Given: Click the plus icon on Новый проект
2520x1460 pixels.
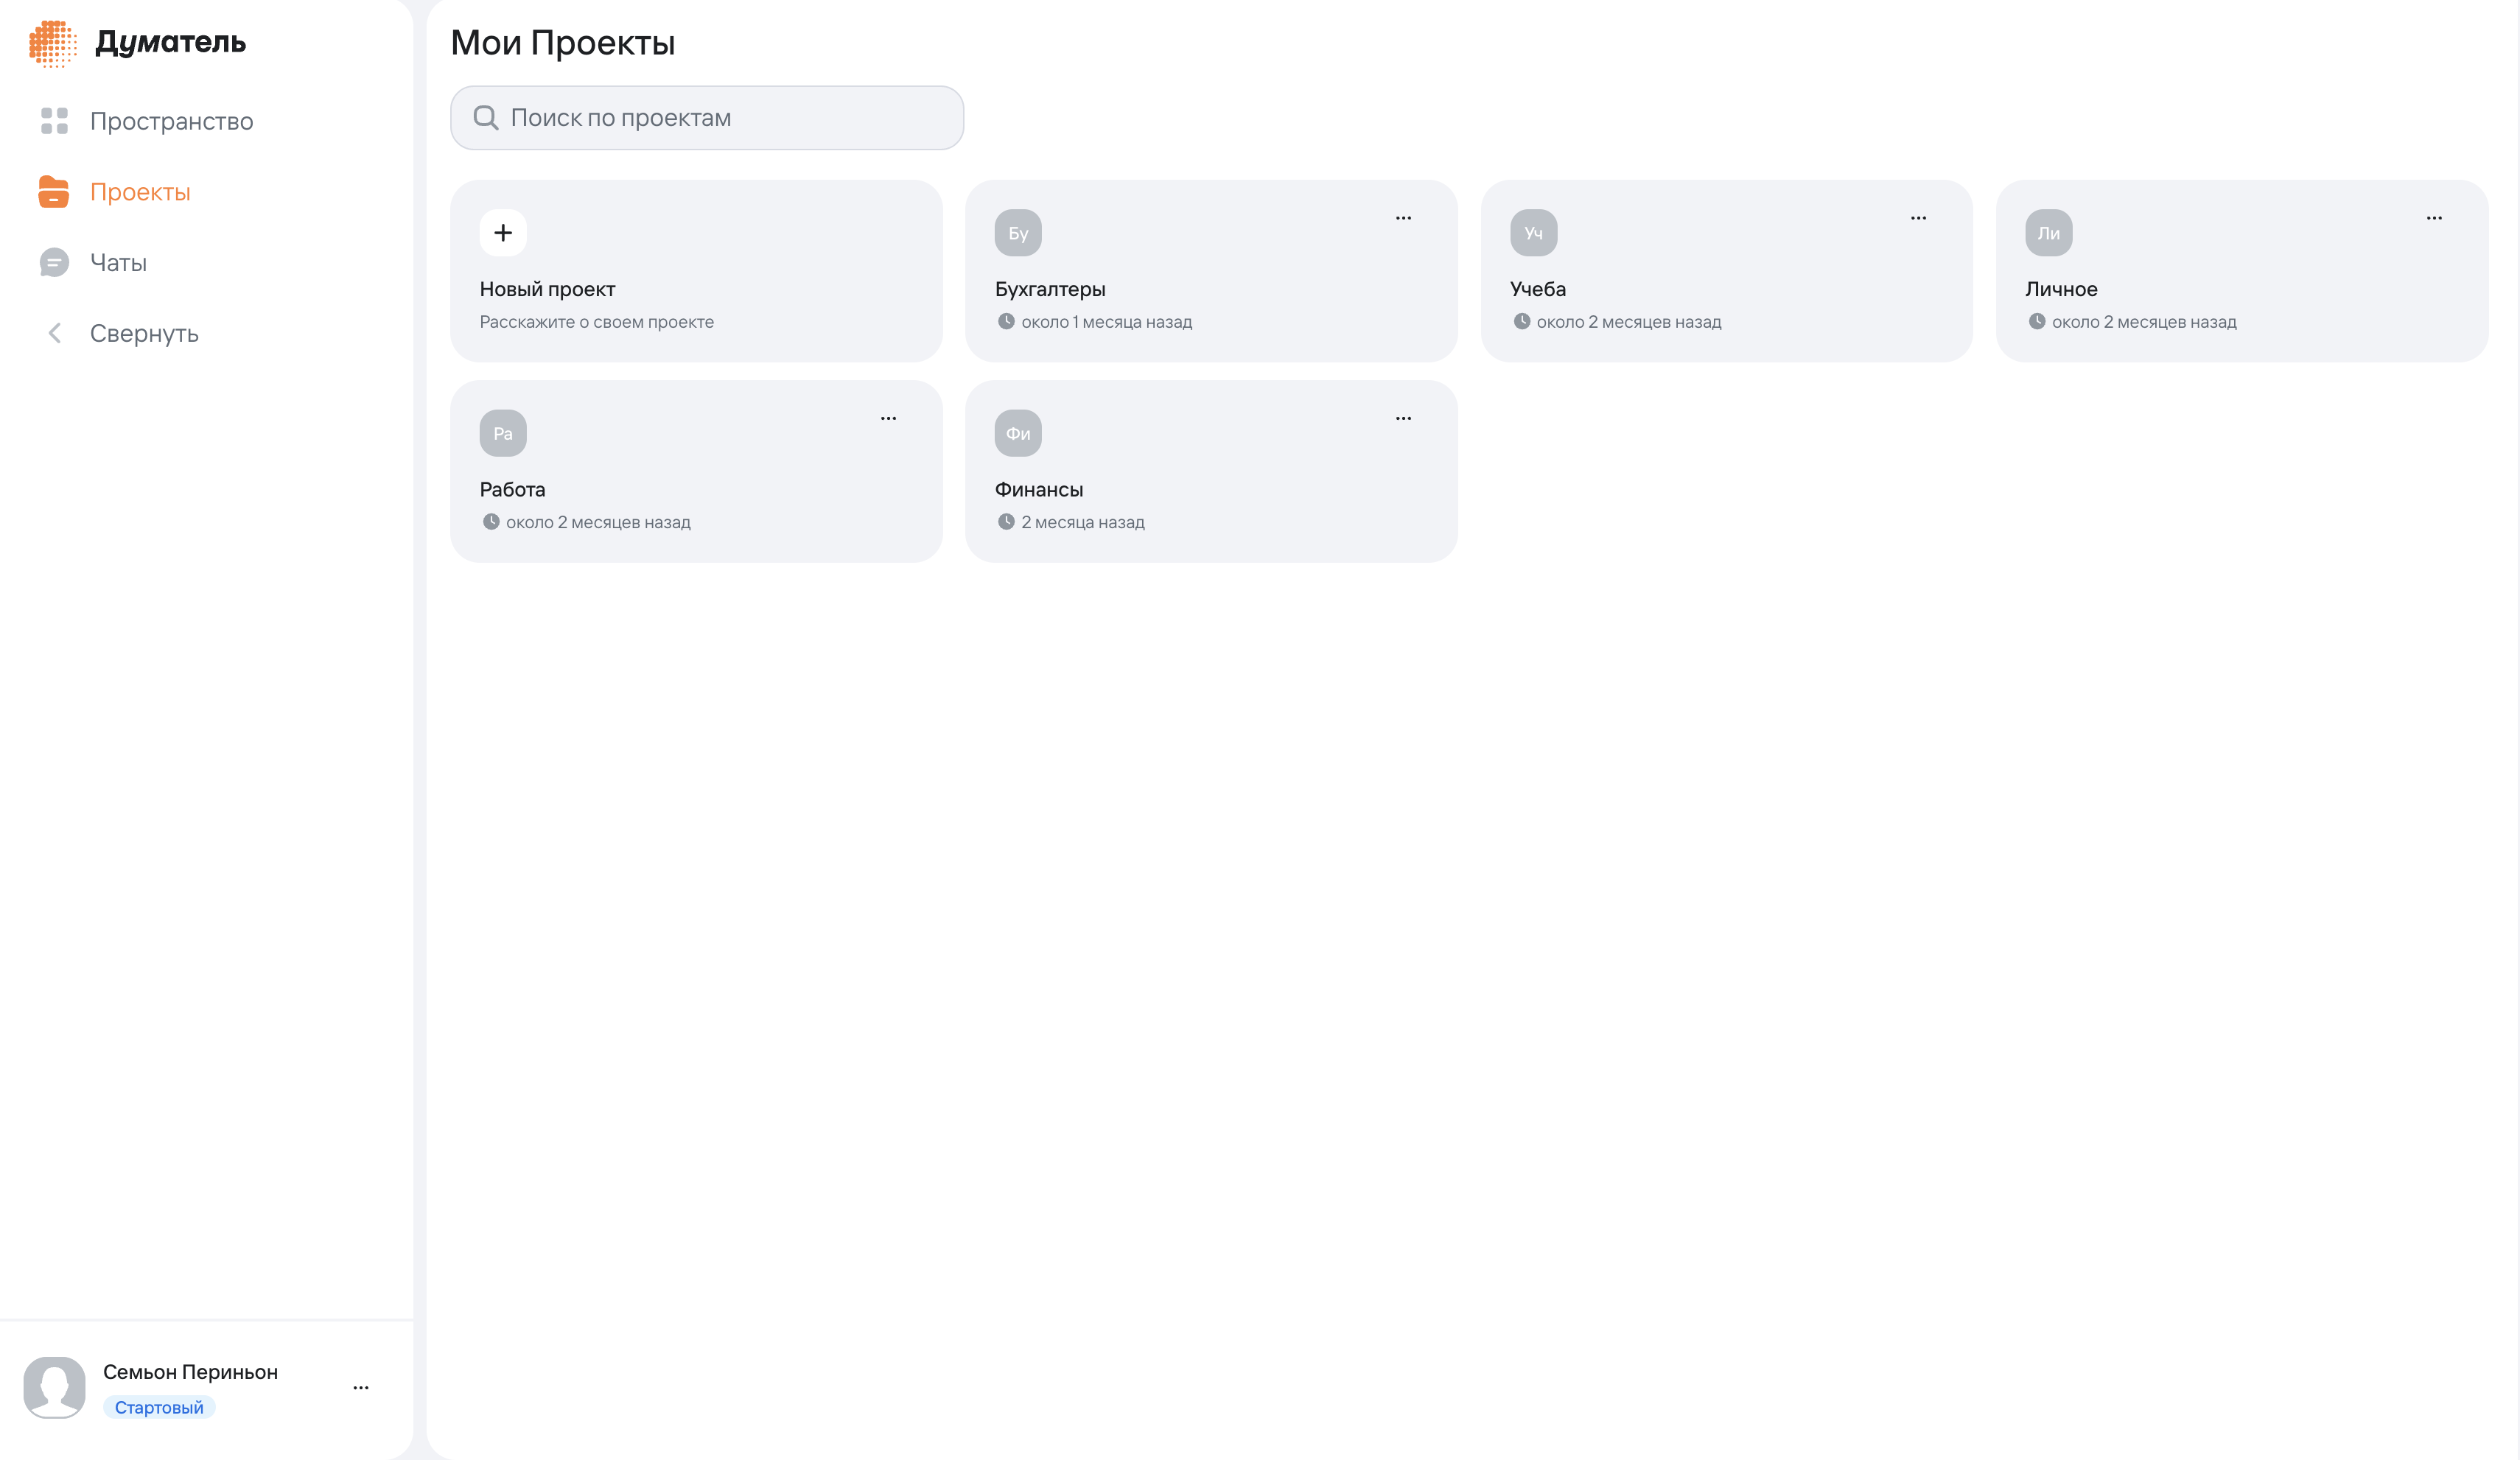Looking at the screenshot, I should coord(503,232).
